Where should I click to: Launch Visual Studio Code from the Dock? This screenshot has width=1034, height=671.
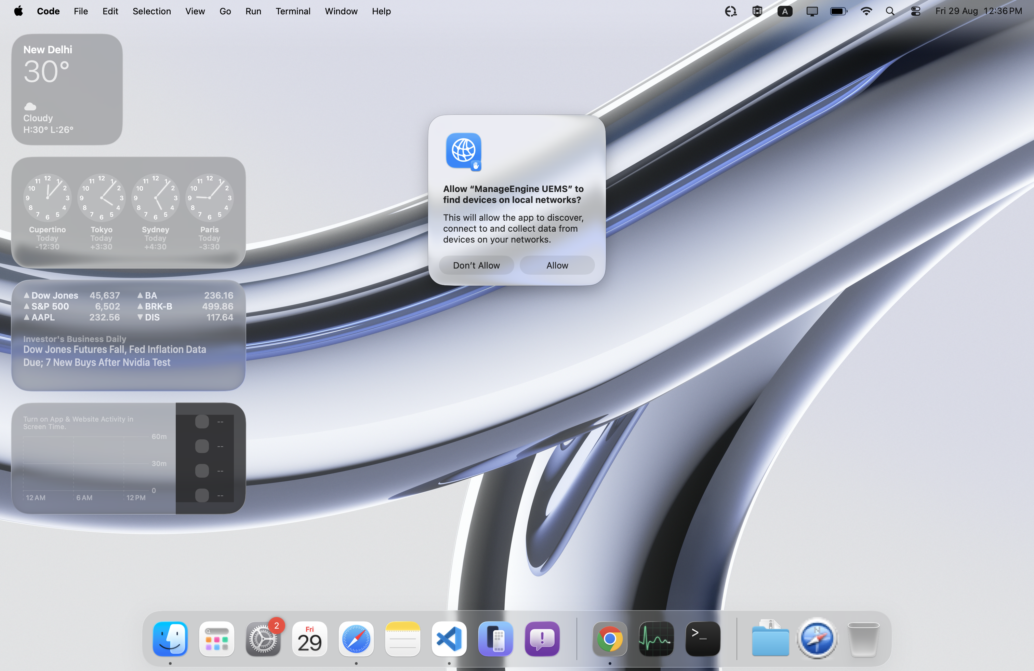[448, 639]
